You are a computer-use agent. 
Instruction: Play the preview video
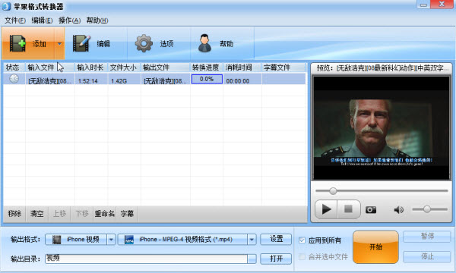point(326,209)
